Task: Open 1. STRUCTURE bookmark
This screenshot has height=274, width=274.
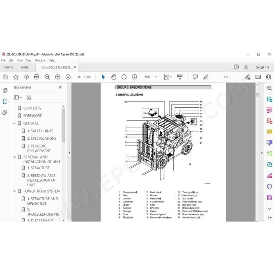Action: [x=38, y=168]
